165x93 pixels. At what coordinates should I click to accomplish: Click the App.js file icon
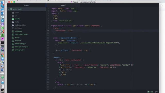13,37
